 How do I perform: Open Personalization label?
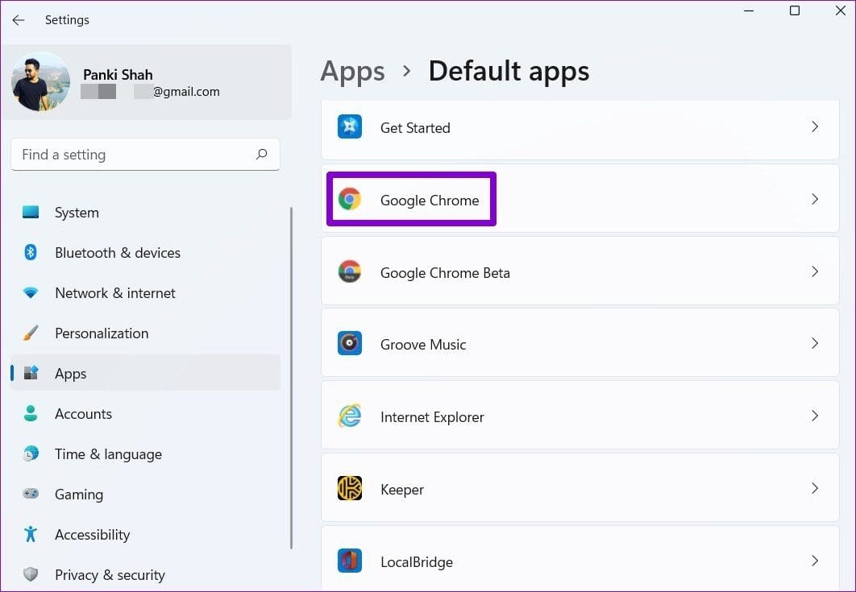[102, 333]
